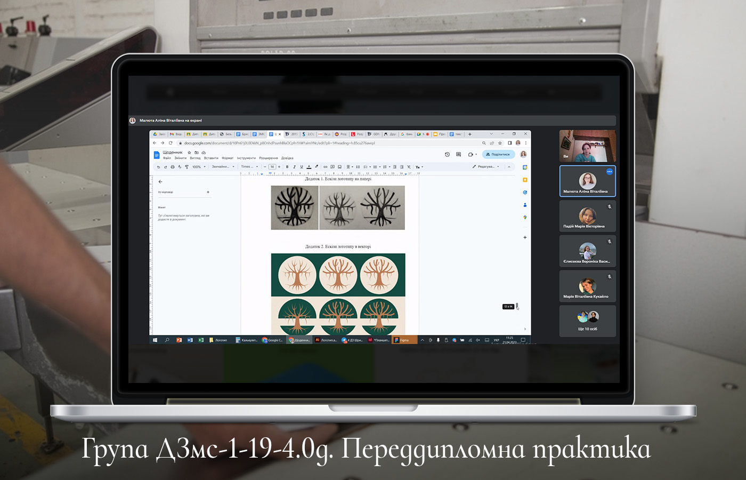Switch to Figma in the taskbar
This screenshot has width=746, height=480.
403,340
